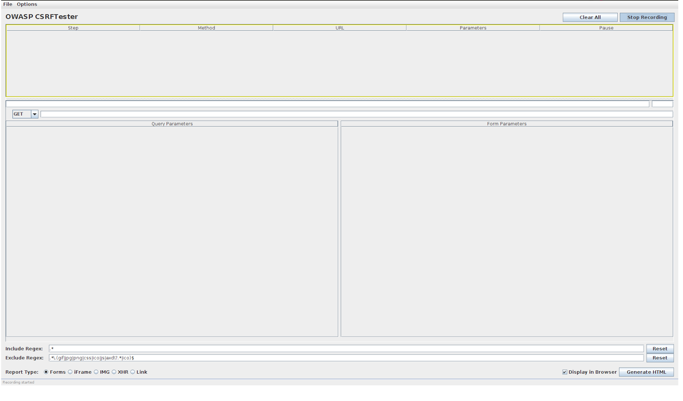Open the File menu
683x401 pixels.
[7, 4]
